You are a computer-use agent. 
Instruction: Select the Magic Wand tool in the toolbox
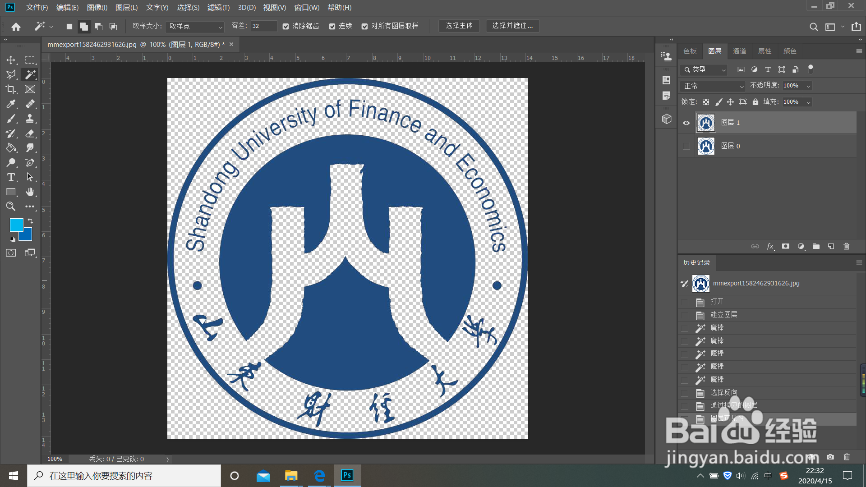(30, 74)
